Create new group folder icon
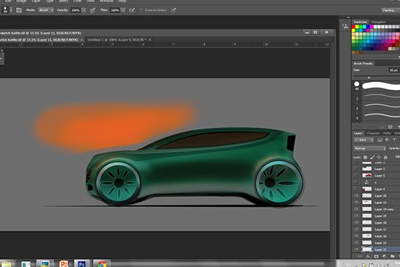400x267 pixels. coord(393,256)
